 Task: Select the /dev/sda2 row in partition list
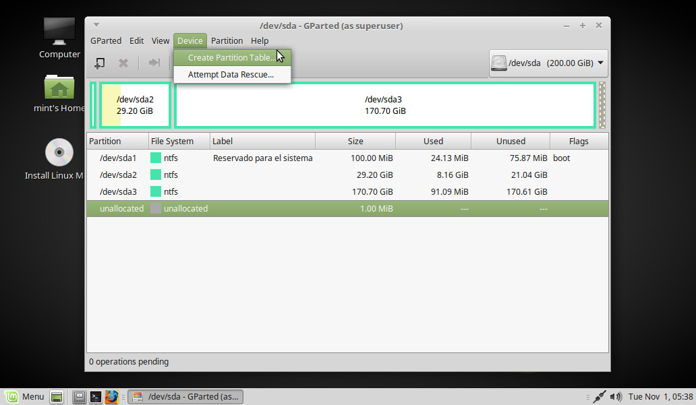click(118, 175)
